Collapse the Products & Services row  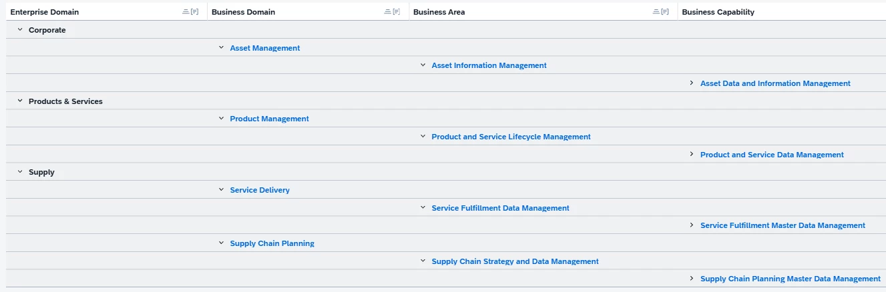click(20, 101)
